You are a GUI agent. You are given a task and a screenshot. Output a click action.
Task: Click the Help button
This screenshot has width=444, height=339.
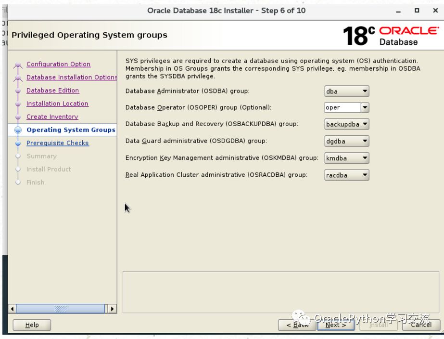[32, 325]
